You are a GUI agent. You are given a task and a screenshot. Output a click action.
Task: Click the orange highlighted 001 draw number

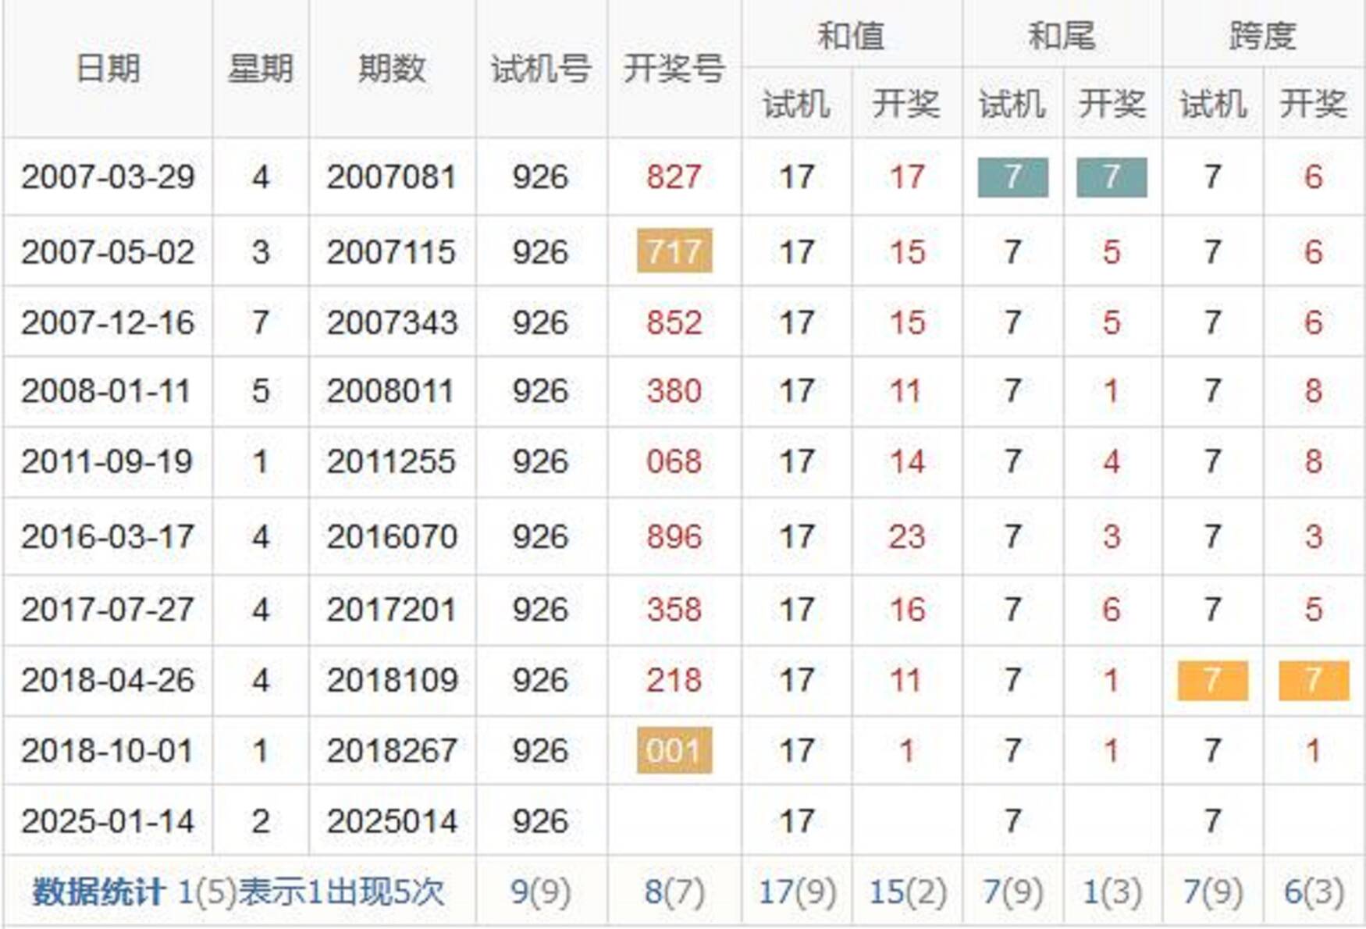point(674,751)
